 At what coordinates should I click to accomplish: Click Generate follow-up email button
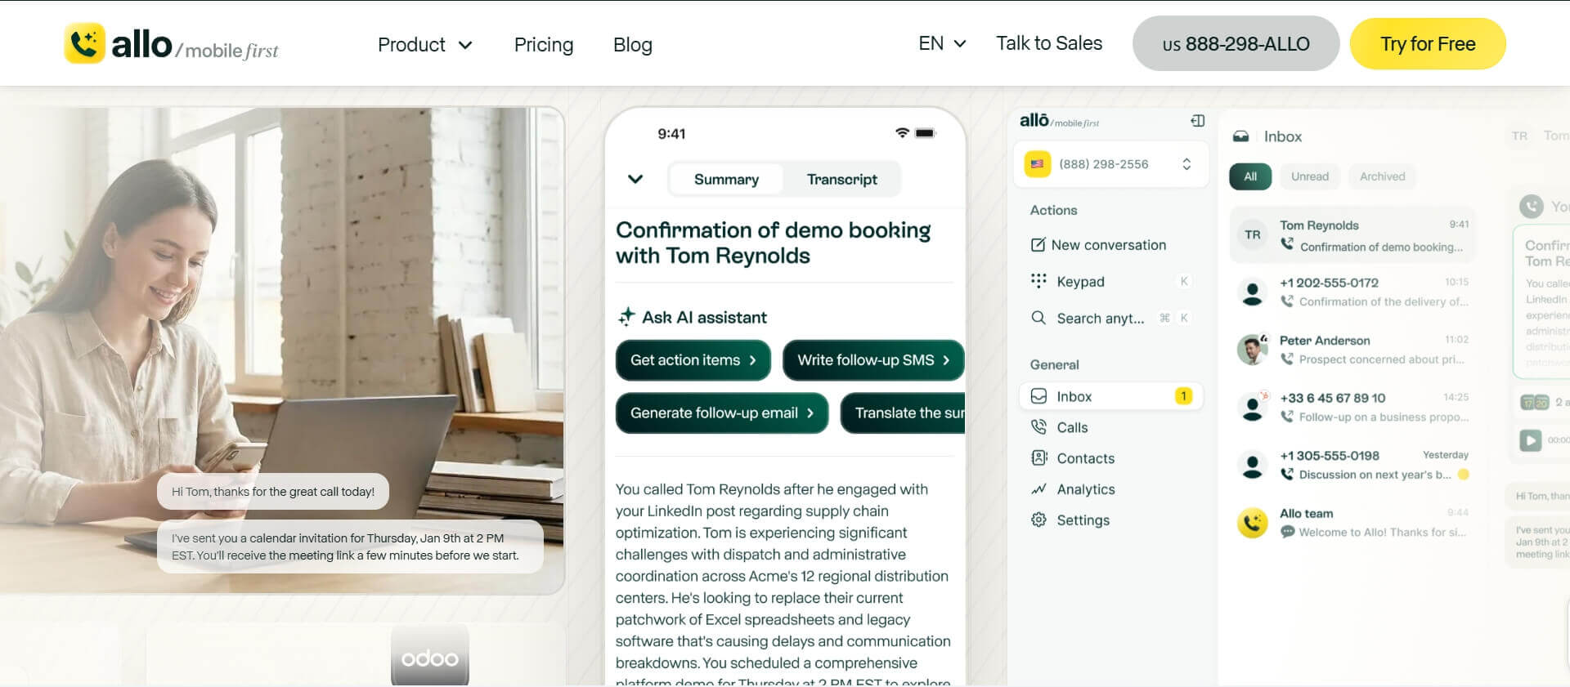coord(722,413)
